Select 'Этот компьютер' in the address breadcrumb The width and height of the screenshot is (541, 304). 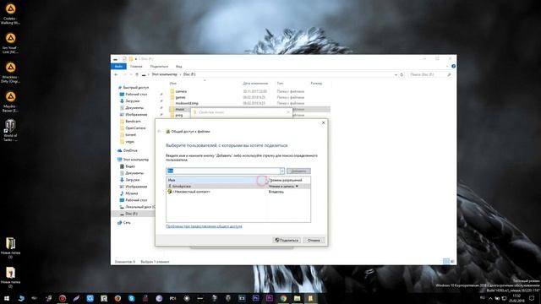(165, 74)
